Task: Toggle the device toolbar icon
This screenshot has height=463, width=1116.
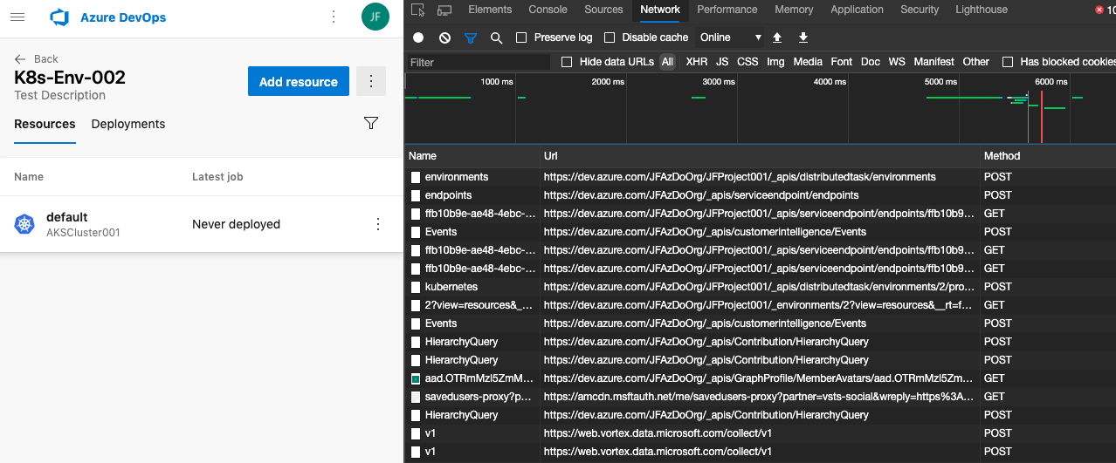Action: [444, 10]
